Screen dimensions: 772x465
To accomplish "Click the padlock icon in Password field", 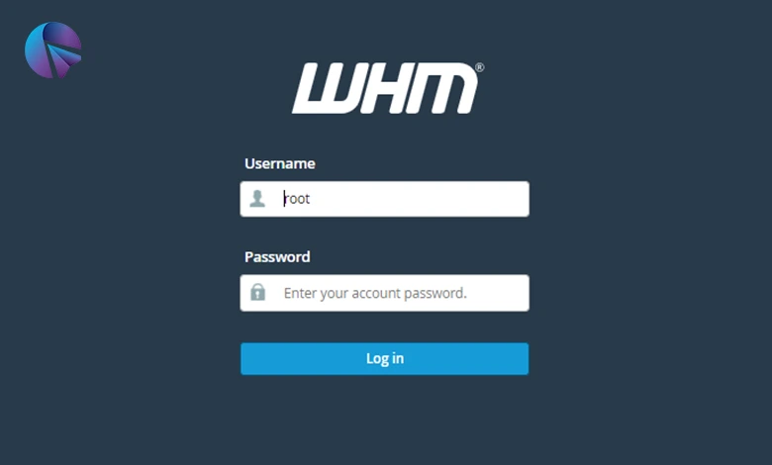I will pos(257,292).
